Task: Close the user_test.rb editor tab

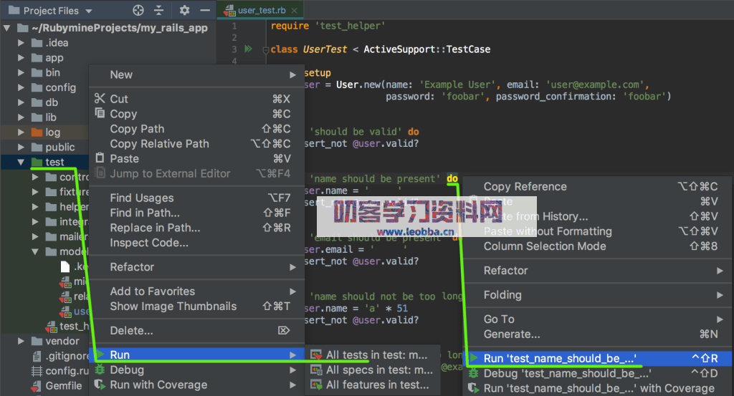Action: [294, 10]
